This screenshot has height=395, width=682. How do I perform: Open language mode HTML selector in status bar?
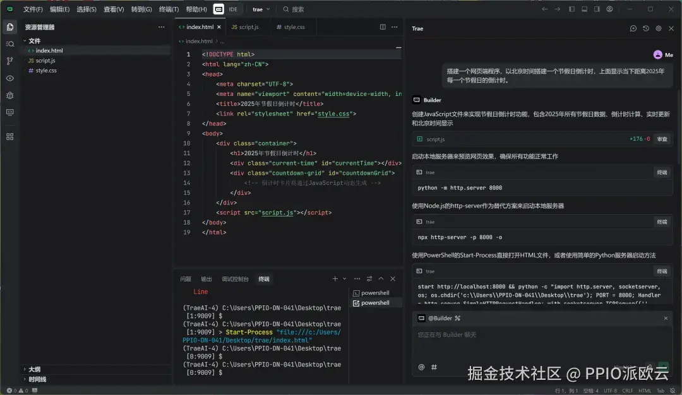(645, 391)
